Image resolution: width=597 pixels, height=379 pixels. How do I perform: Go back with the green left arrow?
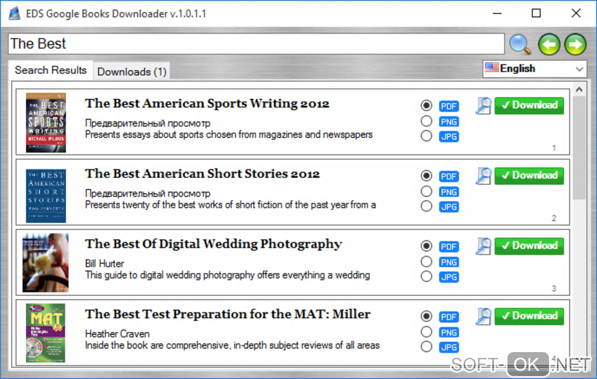tap(548, 44)
